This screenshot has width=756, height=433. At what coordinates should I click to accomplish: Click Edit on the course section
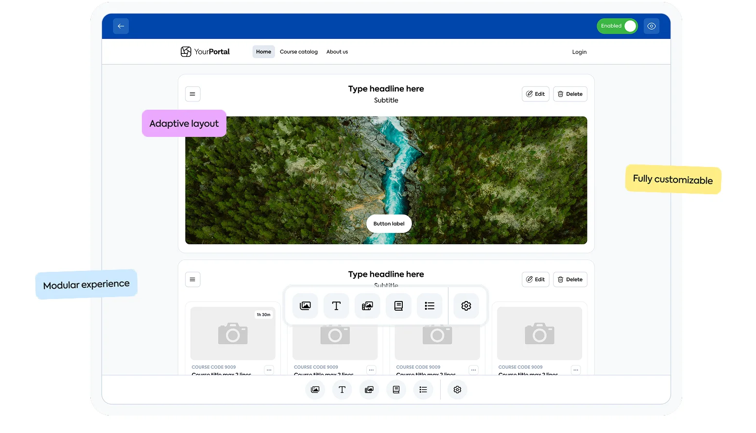tap(535, 280)
